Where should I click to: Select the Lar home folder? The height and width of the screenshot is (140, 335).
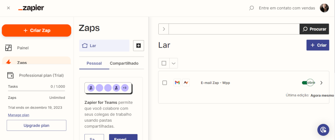point(104,46)
